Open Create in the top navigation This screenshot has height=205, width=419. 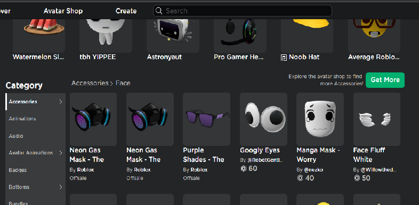(126, 11)
